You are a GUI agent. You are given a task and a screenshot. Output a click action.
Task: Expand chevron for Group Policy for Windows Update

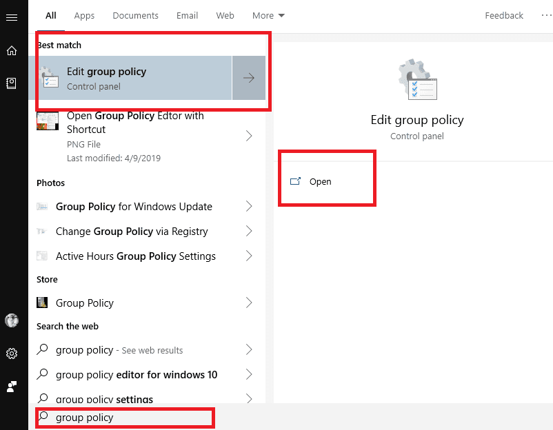[249, 206]
